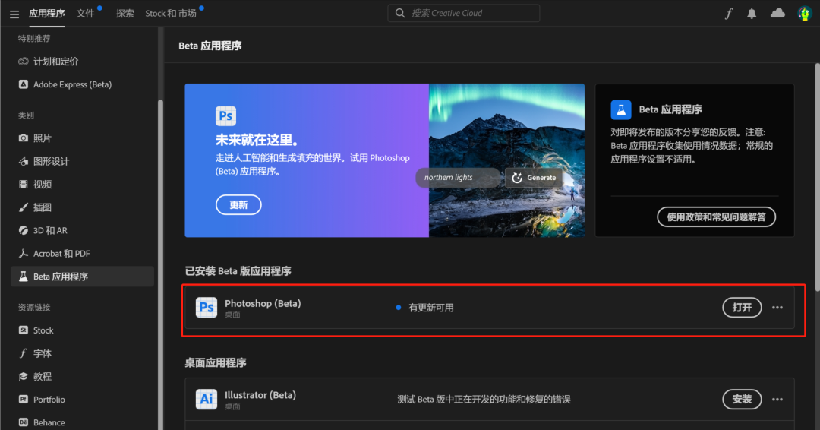Switch to the 探索 tab
The height and width of the screenshot is (430, 820).
125,14
